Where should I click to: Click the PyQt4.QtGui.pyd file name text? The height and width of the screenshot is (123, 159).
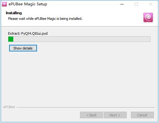[x=34, y=33]
